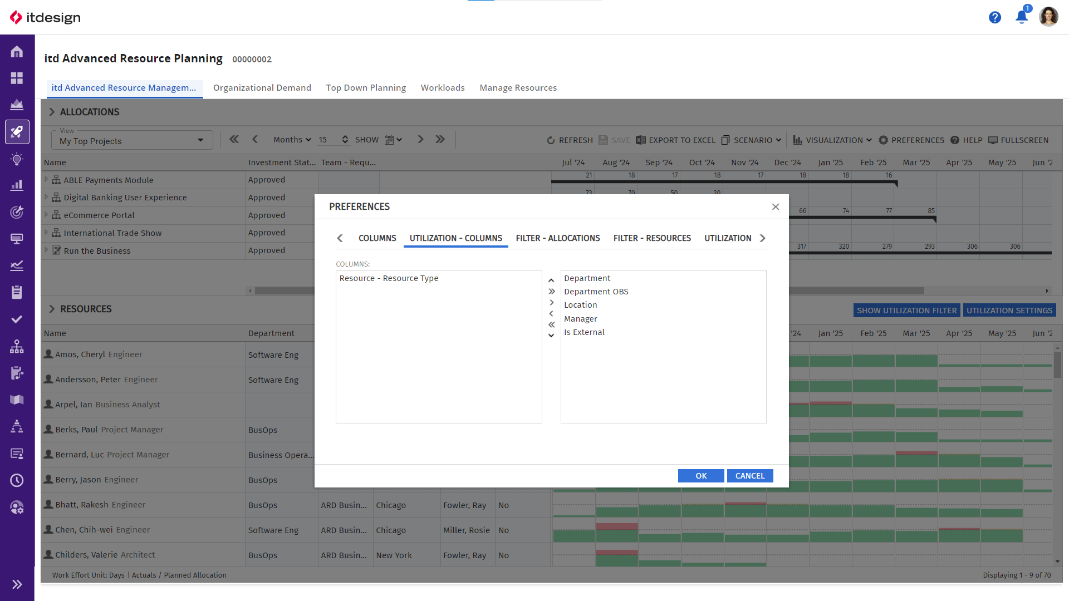Open the checkmark sidebar icon

pos(17,319)
